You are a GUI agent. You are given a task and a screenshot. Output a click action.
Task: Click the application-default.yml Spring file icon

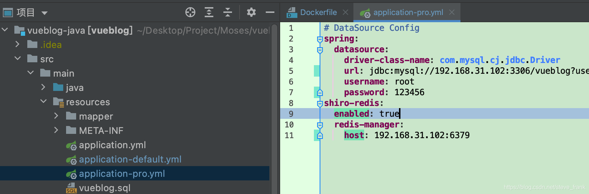tap(71, 160)
